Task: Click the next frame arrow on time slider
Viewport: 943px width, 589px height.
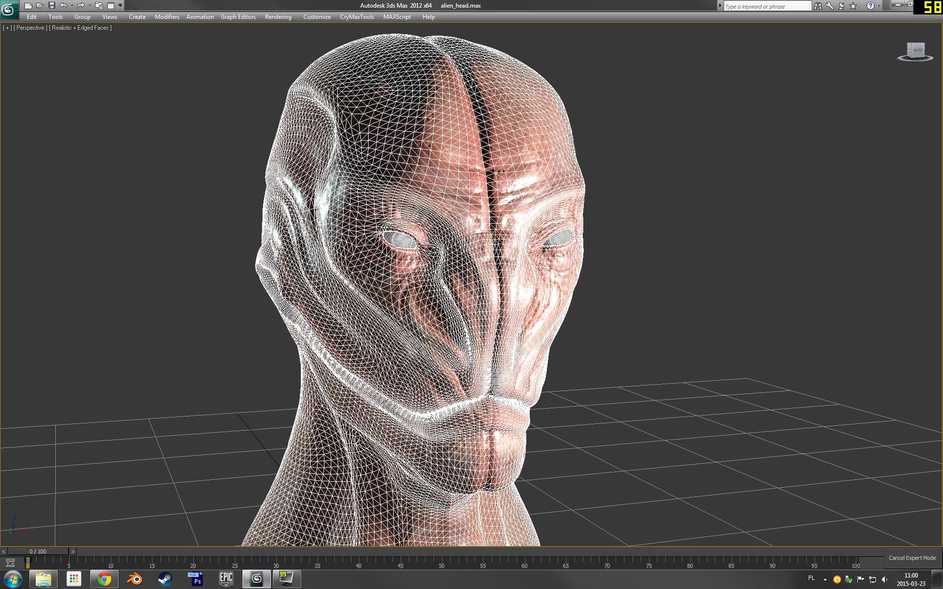Action: tap(73, 551)
